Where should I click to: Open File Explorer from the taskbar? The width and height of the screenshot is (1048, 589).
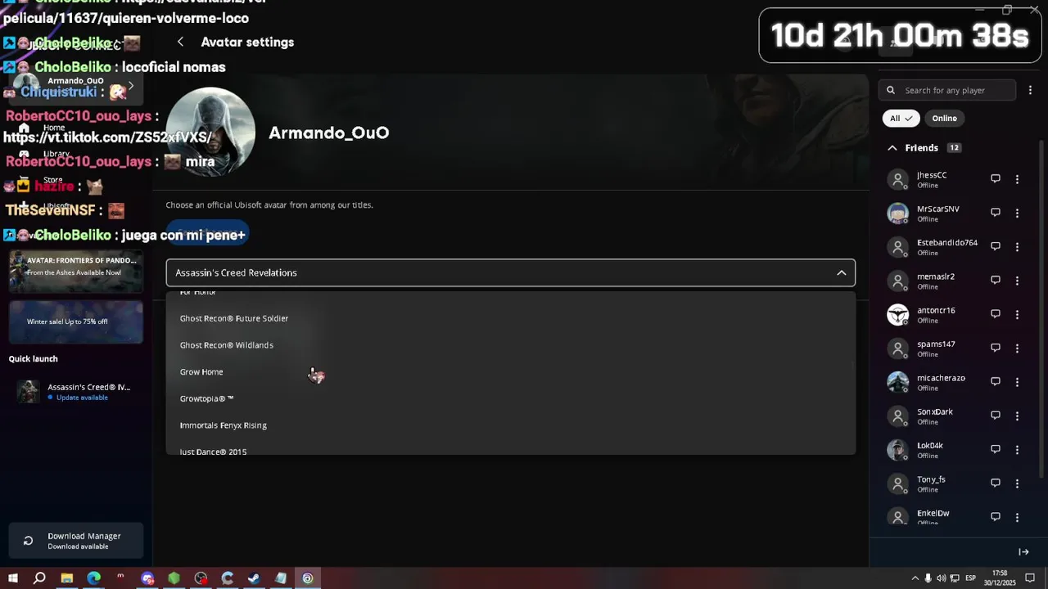tap(66, 578)
